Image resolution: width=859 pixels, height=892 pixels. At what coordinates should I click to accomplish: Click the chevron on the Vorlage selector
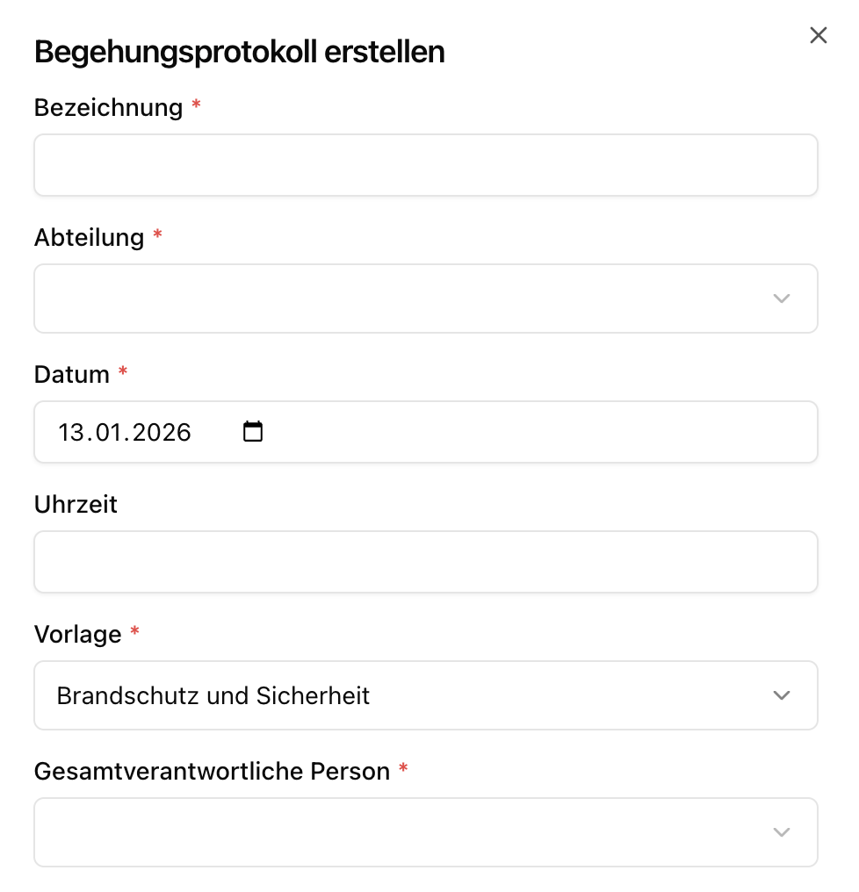[782, 695]
